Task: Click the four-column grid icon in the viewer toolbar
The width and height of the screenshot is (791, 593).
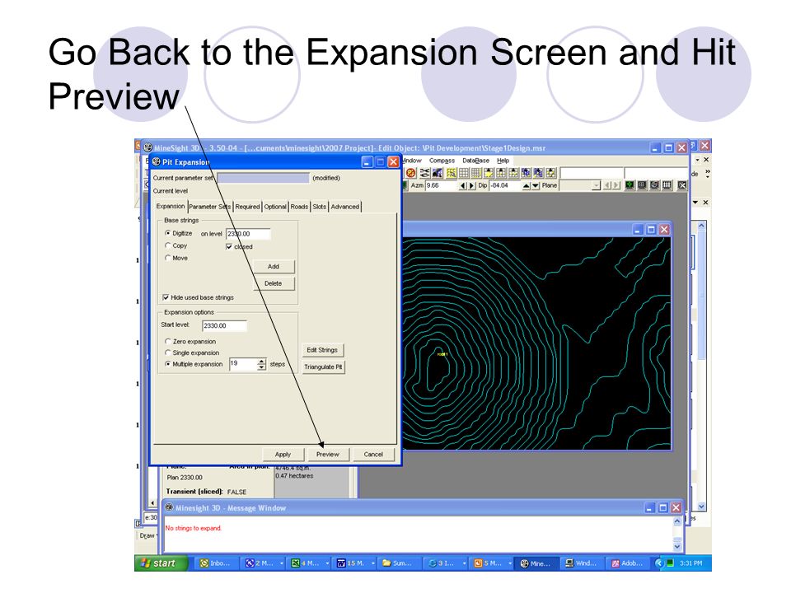Action: click(x=667, y=185)
